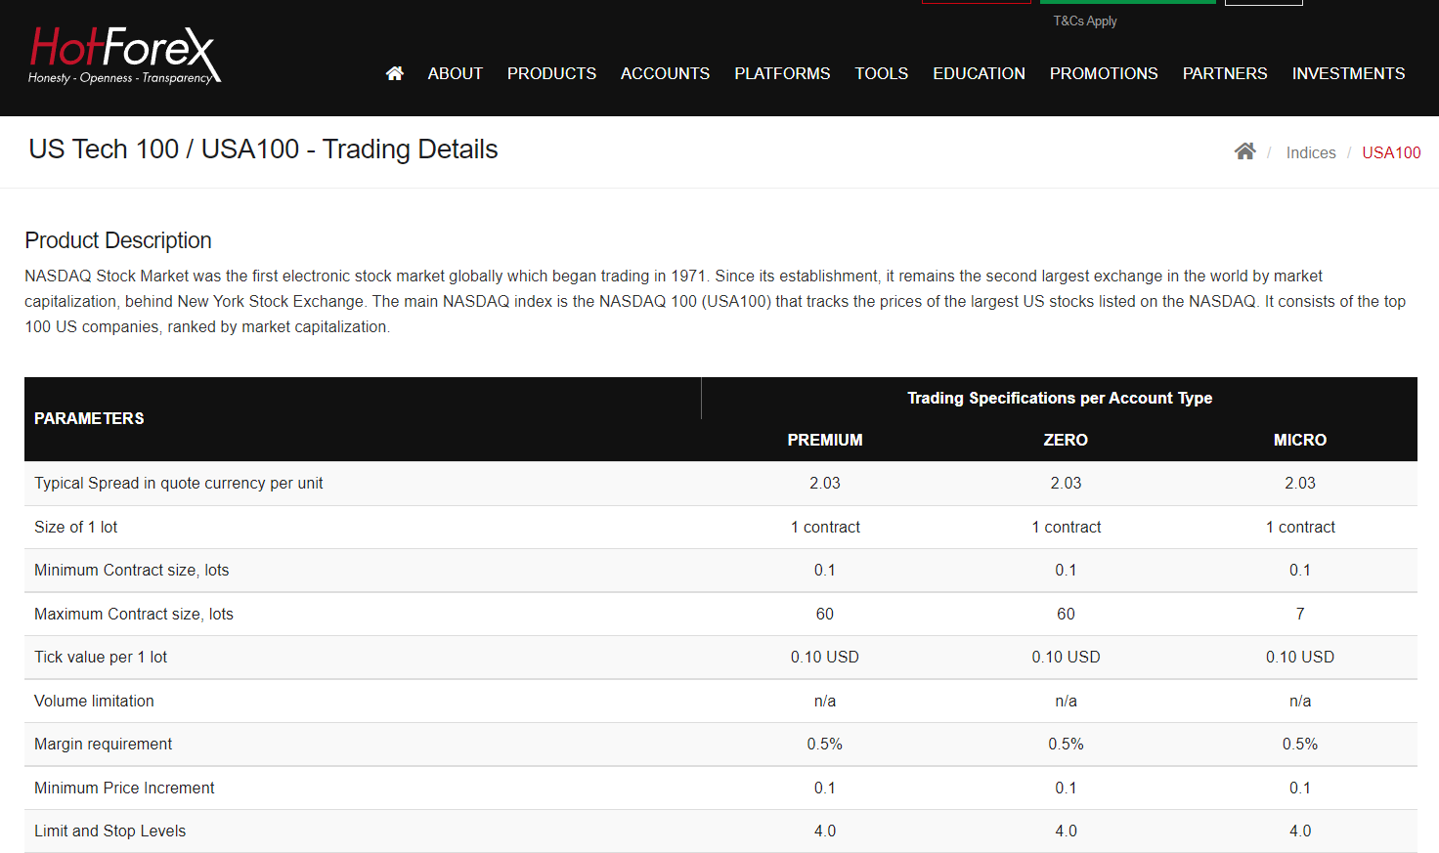This screenshot has height=853, width=1439.
Task: Click Maximum Contract size, lots label
Action: tap(133, 614)
